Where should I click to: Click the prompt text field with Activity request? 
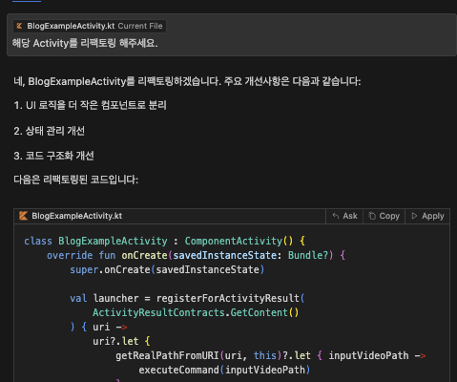[232, 34]
